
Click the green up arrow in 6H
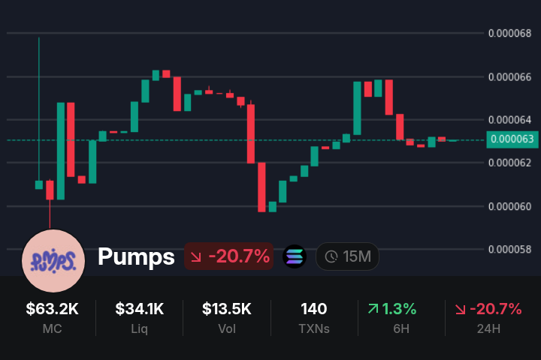373,308
